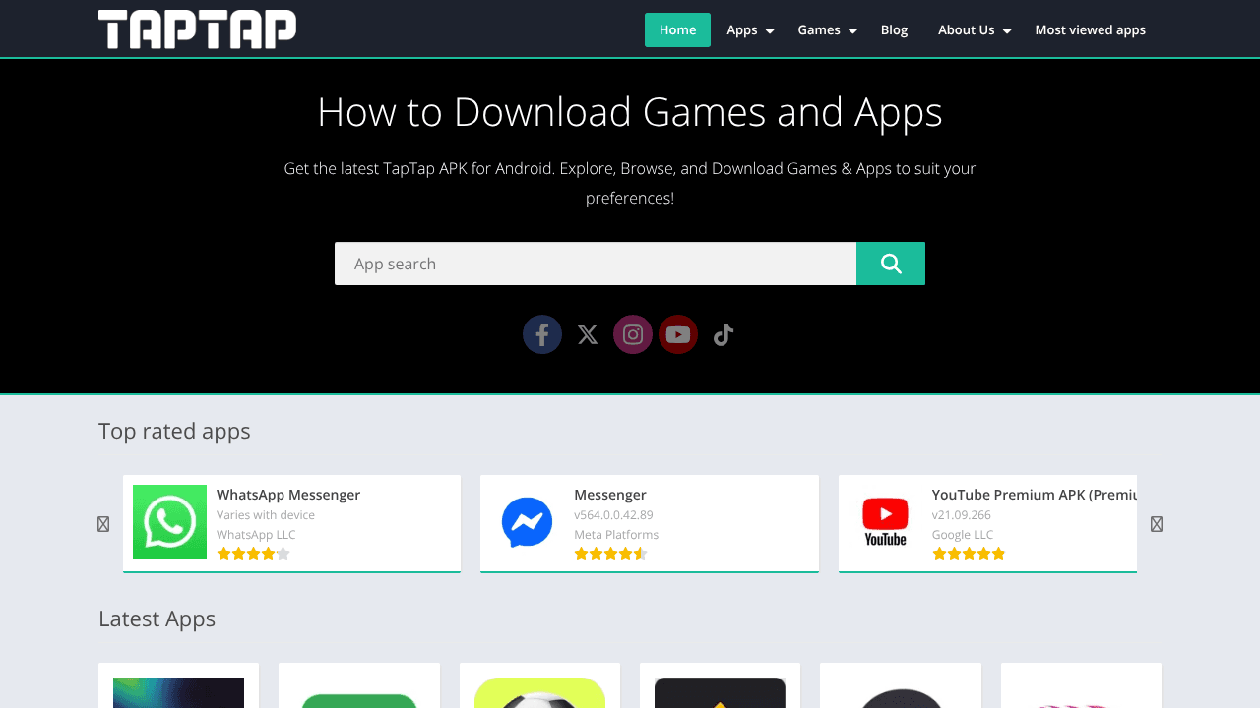
Task: Click the 'Meta Platforms' developer text
Action: click(x=616, y=535)
